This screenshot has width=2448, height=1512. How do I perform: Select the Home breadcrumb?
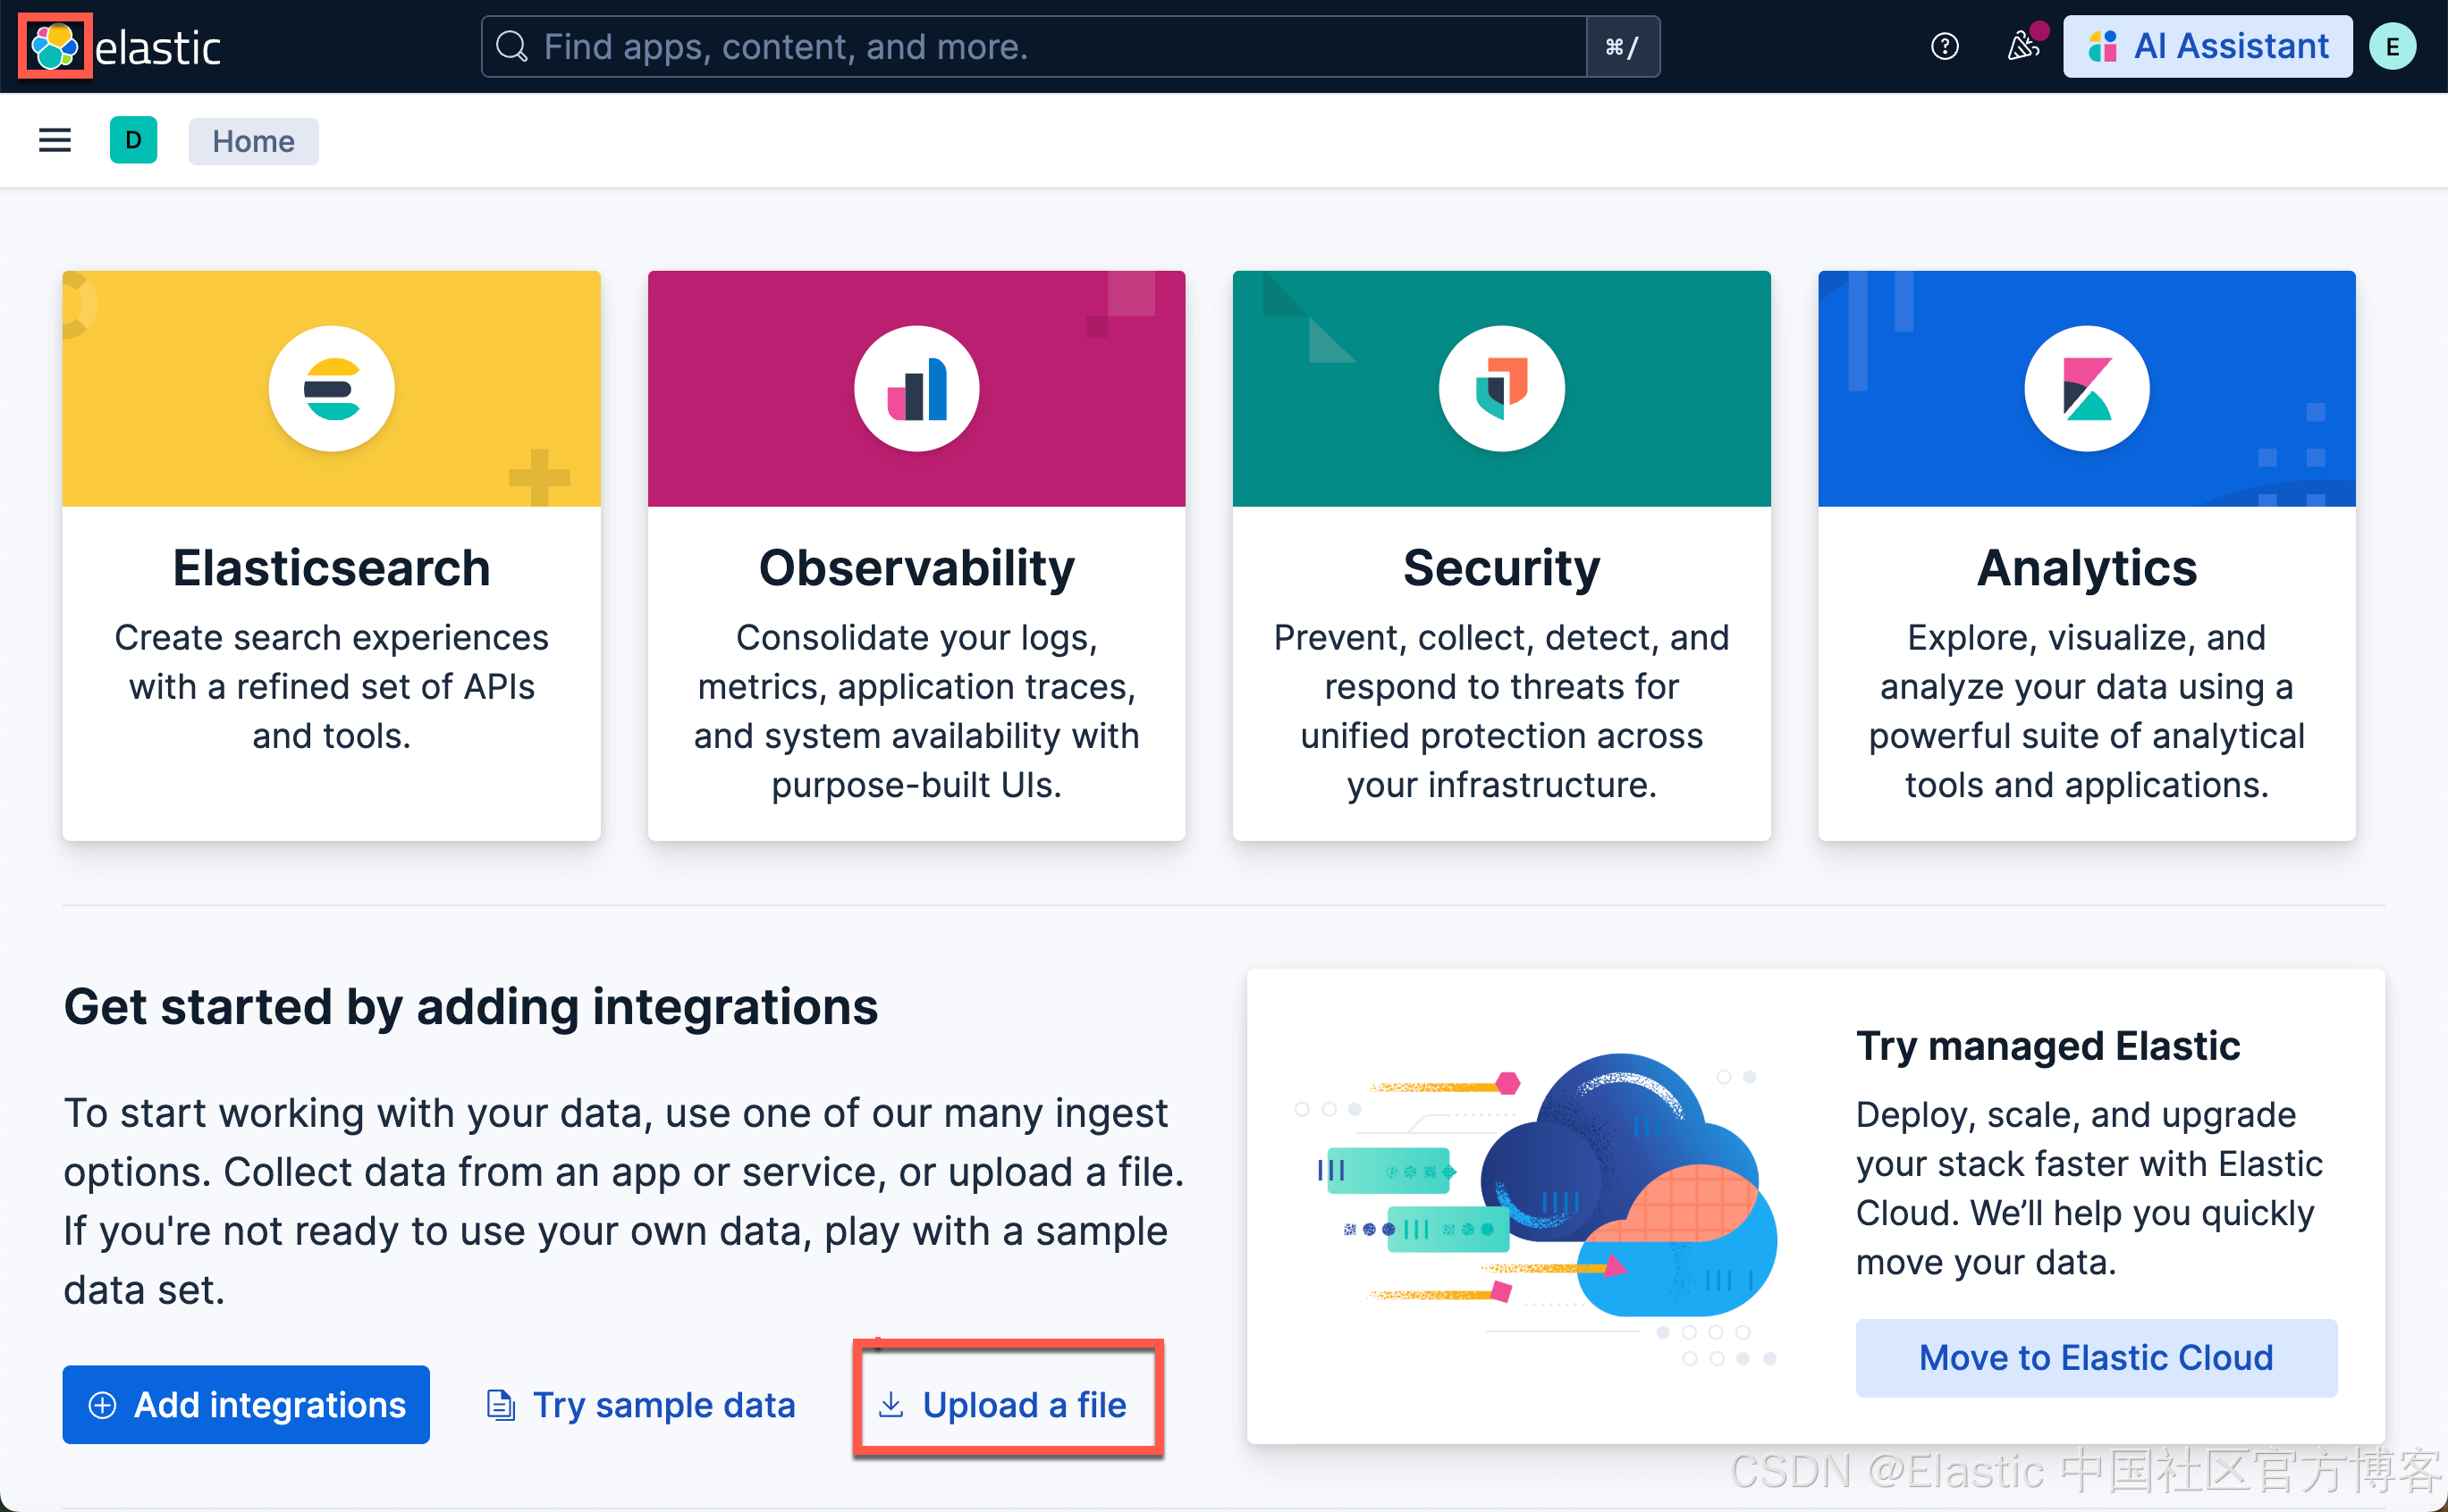click(253, 141)
